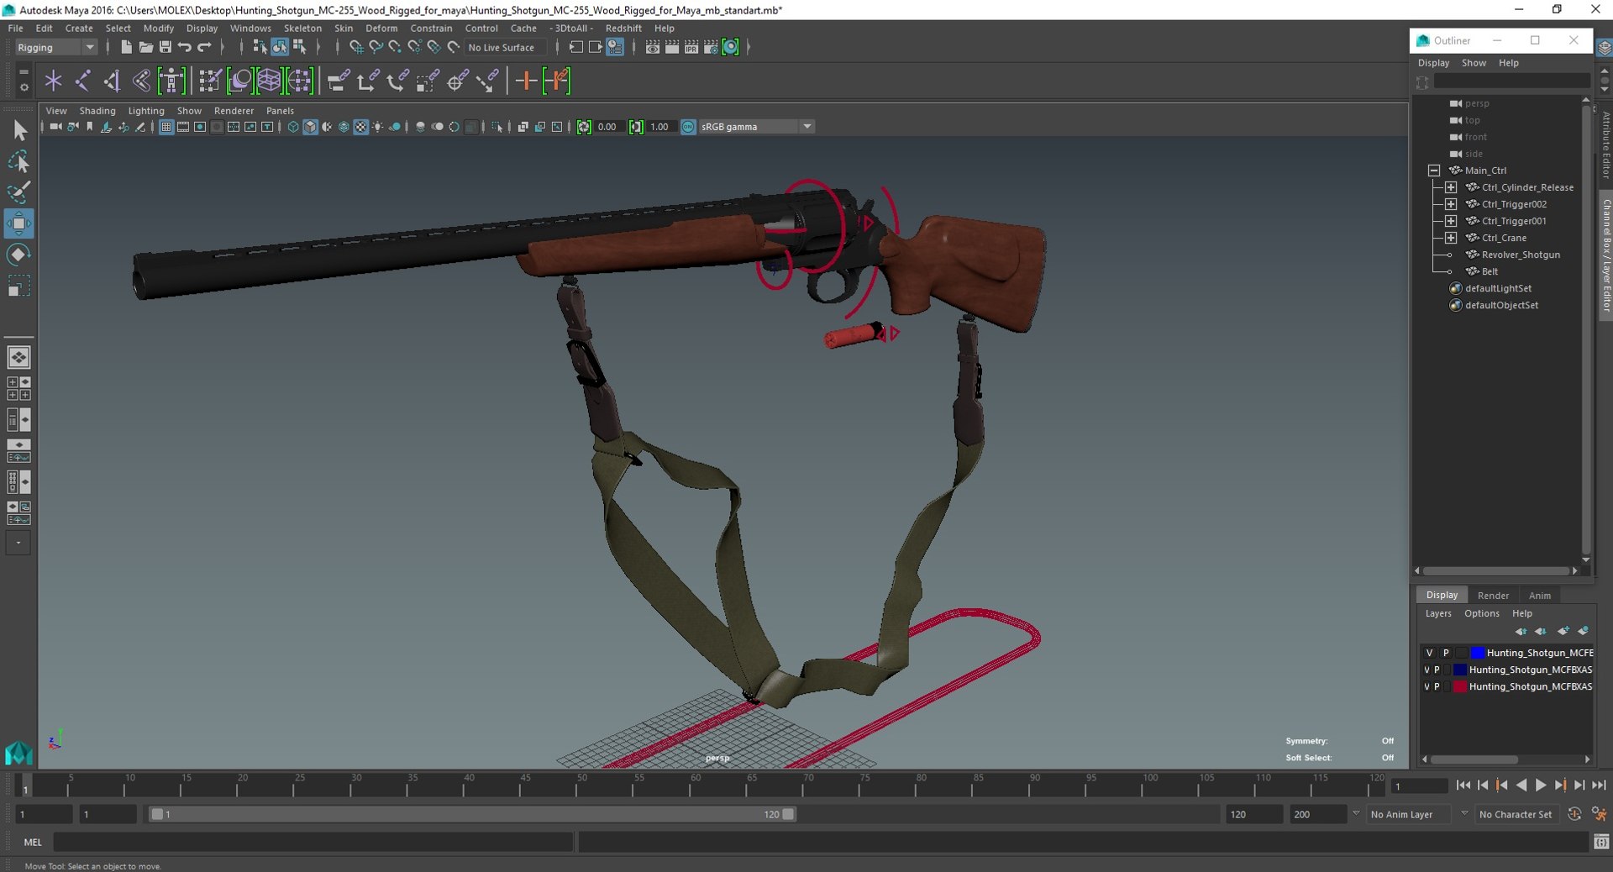Click the Parent Constraint shelf icon
This screenshot has height=872, width=1613.
click(x=338, y=81)
